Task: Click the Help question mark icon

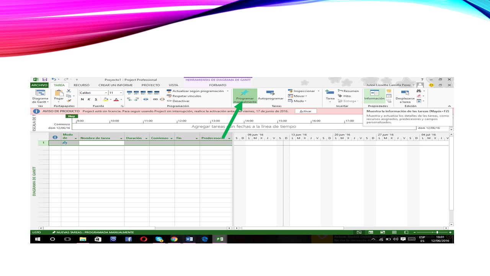Action: 422,79
